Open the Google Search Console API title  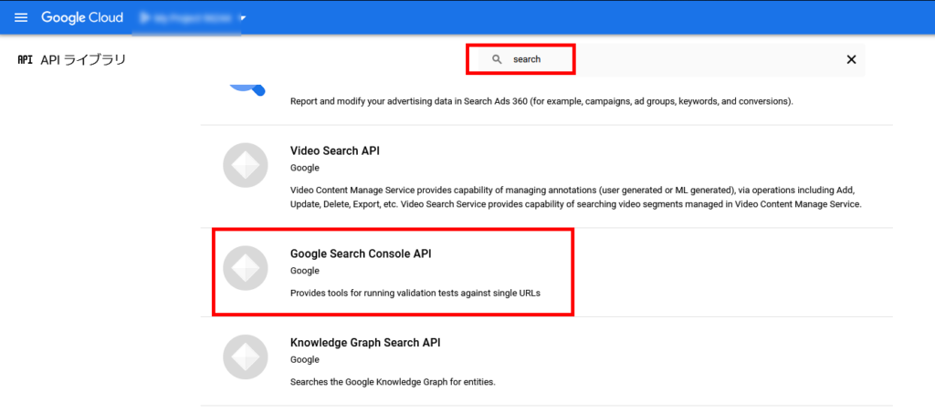[360, 254]
